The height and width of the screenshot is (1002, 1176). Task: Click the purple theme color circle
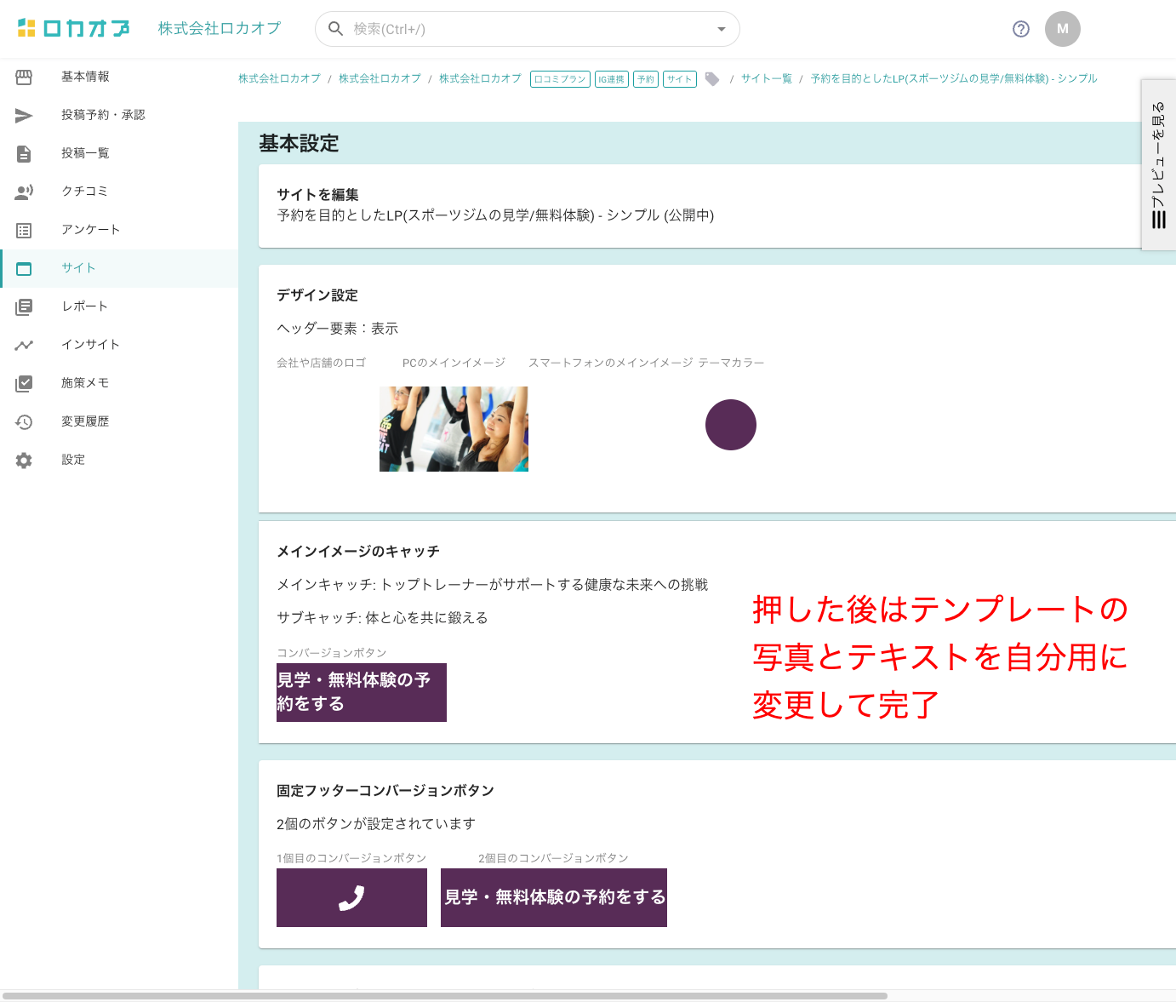(x=730, y=425)
